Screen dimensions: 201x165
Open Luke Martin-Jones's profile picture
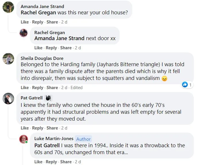coord(24,139)
